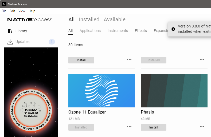Filter by Expansions category

tap(161, 31)
